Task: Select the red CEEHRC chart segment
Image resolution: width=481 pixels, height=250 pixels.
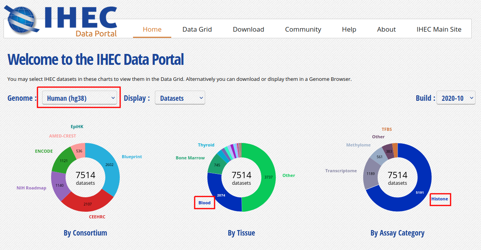Action: [87, 203]
